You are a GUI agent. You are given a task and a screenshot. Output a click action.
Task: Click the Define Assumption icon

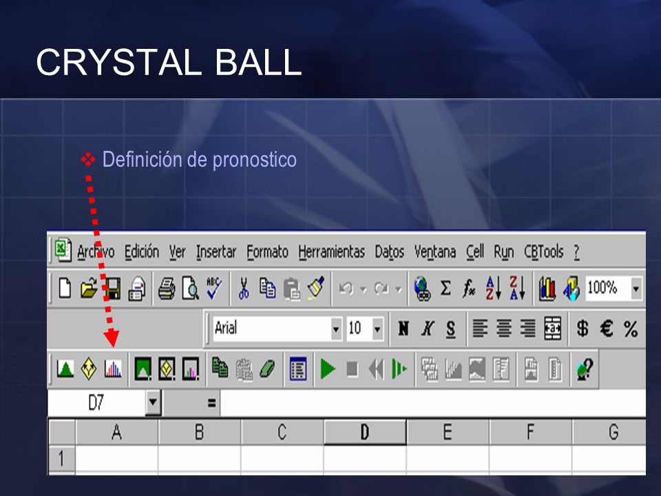click(x=65, y=369)
